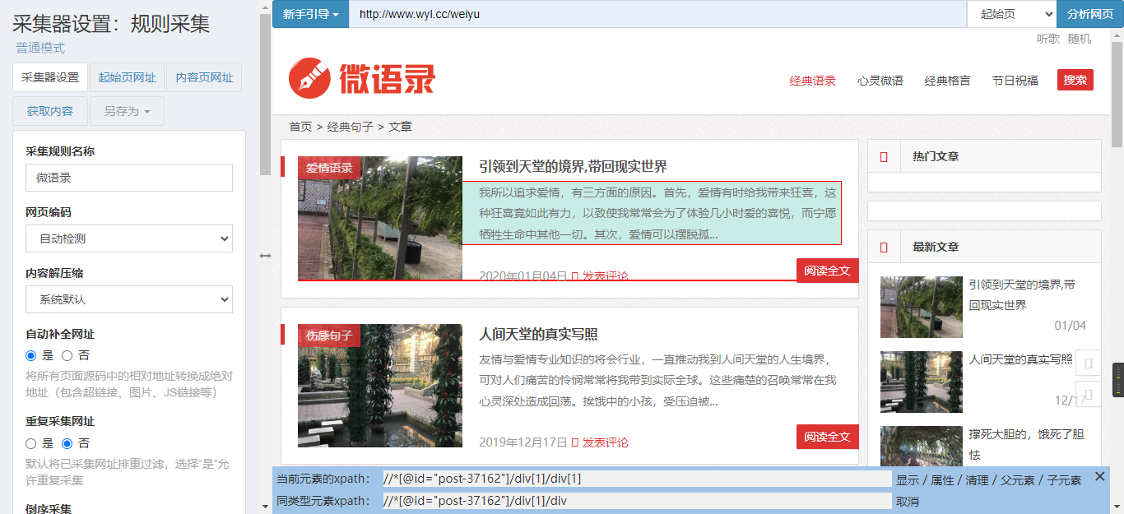Click 阅读全文 for 人间天堂的真实写照
This screenshot has width=1124, height=514.
point(827,437)
